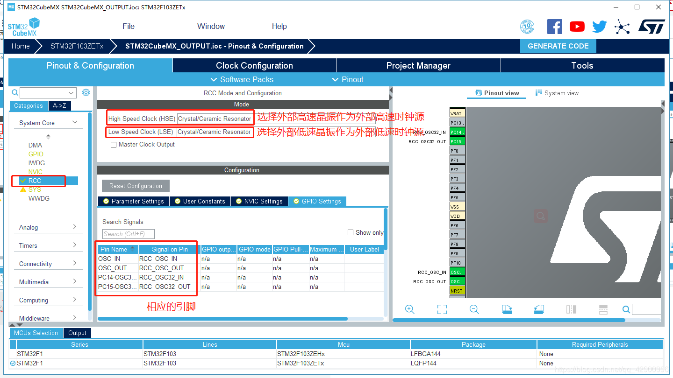Open the category search combo box
Viewport: 673px width, 378px height.
tap(48, 93)
